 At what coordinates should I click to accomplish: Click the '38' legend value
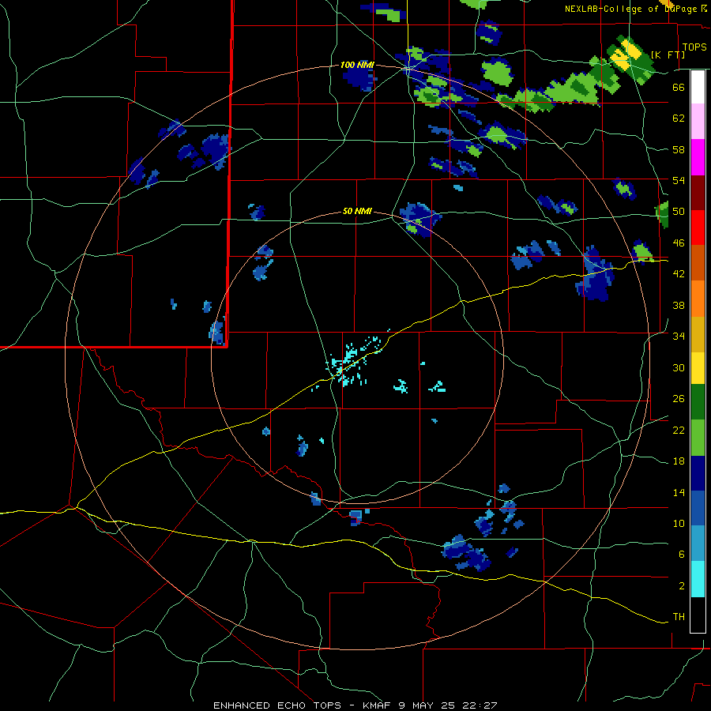(x=679, y=305)
